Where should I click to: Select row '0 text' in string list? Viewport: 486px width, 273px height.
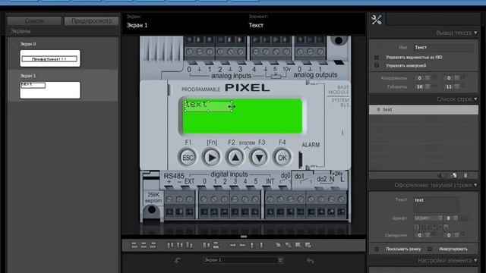click(424, 109)
